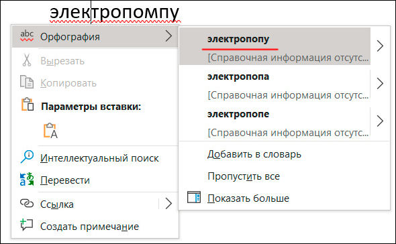Expand the Орфография submenu arrow

point(168,36)
